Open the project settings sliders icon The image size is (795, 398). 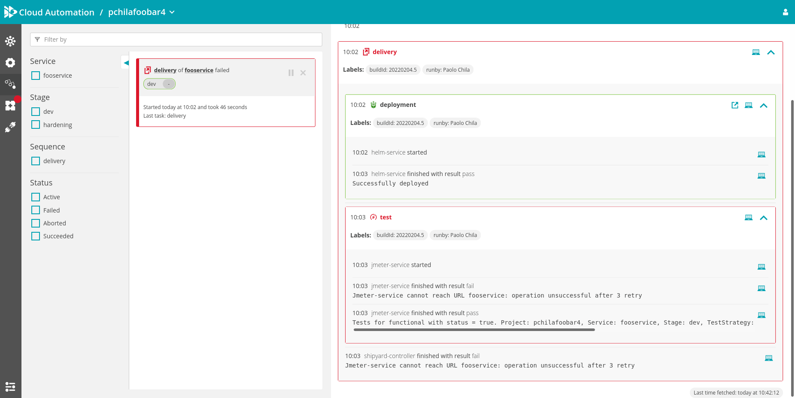[x=10, y=386]
